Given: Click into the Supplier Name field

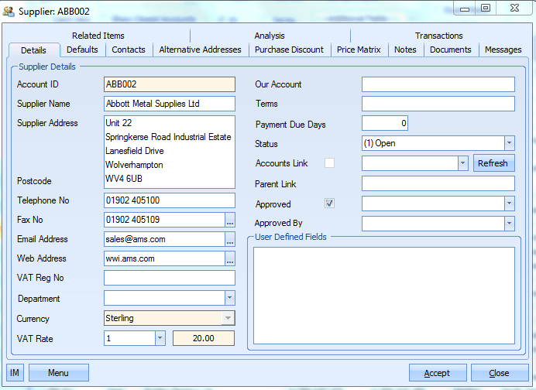Looking at the screenshot, I should coord(169,104).
